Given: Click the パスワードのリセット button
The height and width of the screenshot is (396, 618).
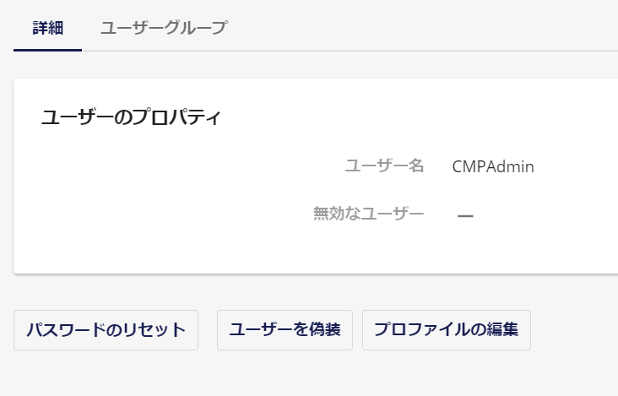Looking at the screenshot, I should tap(106, 330).
